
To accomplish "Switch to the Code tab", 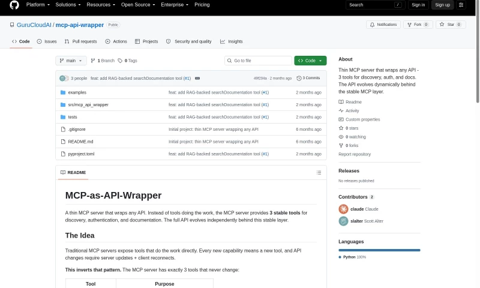I will [x=21, y=41].
